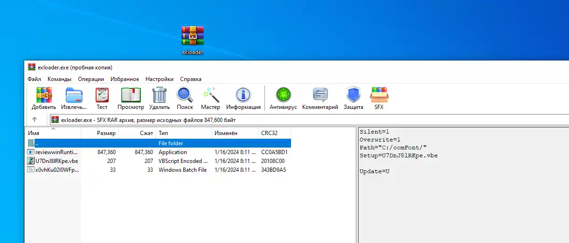569x243 pixels.
Task: Click the x0vhKu02I0WFp batch file icon
Action: pos(31,170)
